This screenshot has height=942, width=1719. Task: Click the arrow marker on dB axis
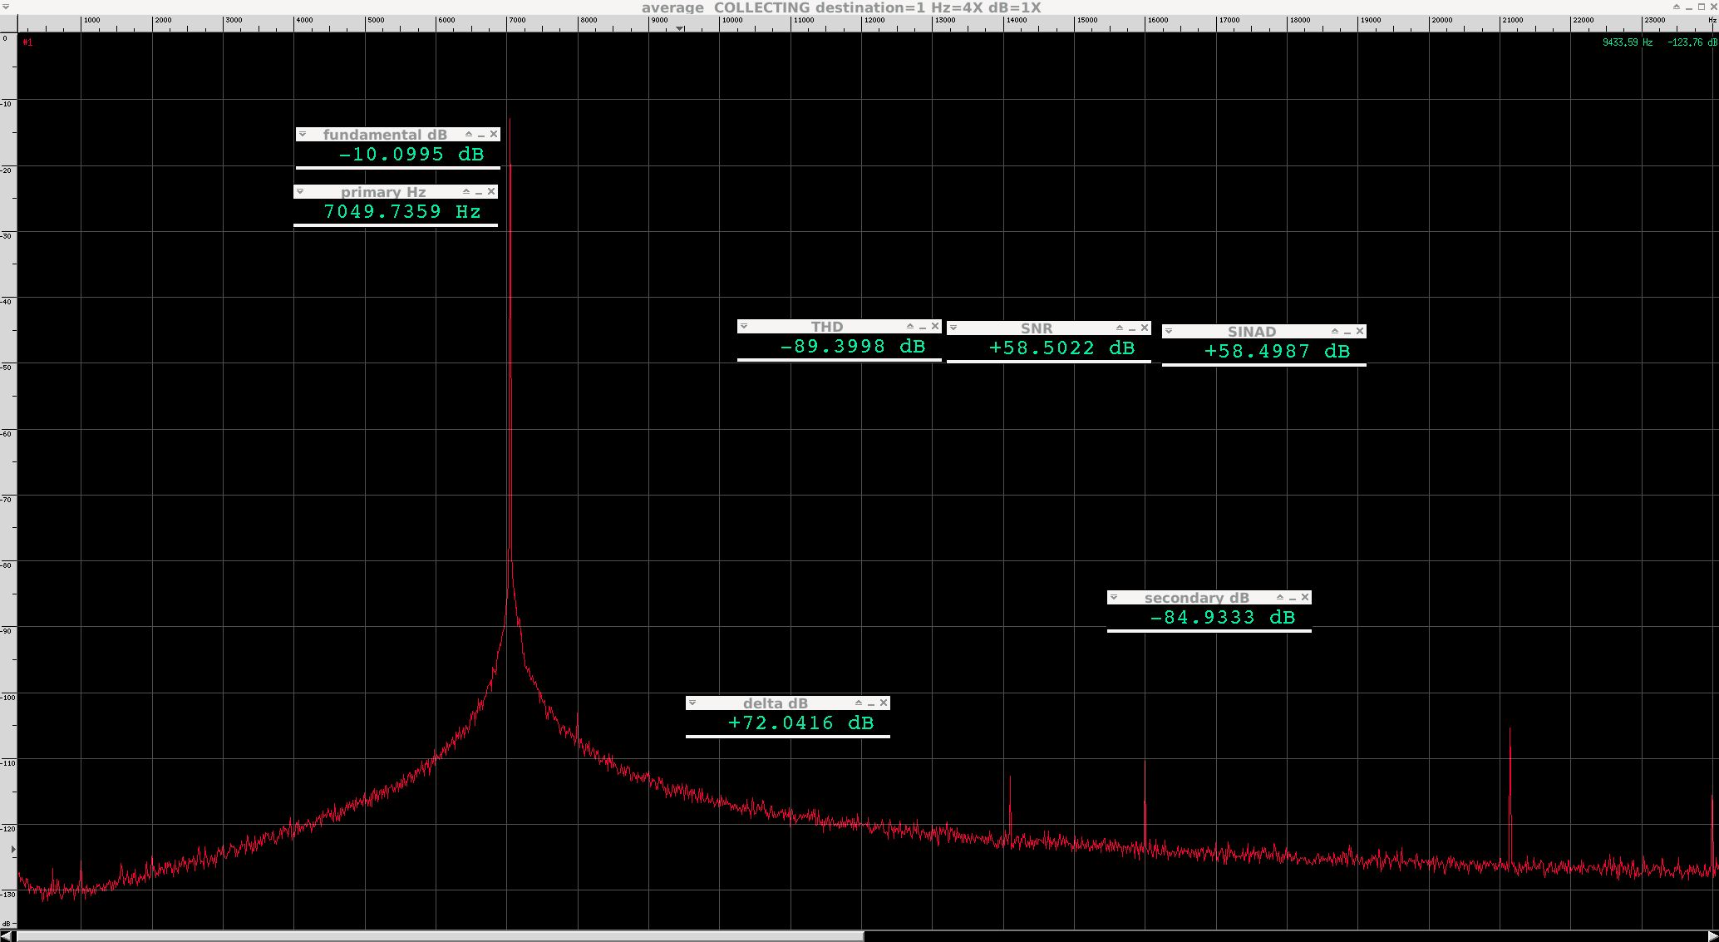click(x=12, y=850)
